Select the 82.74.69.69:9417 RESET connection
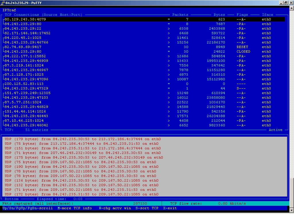 click(144, 47)
